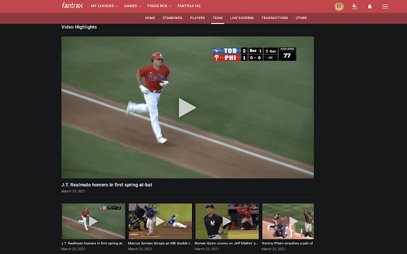Click the 'Video Highlights' heading
The height and width of the screenshot is (254, 407).
tap(79, 27)
